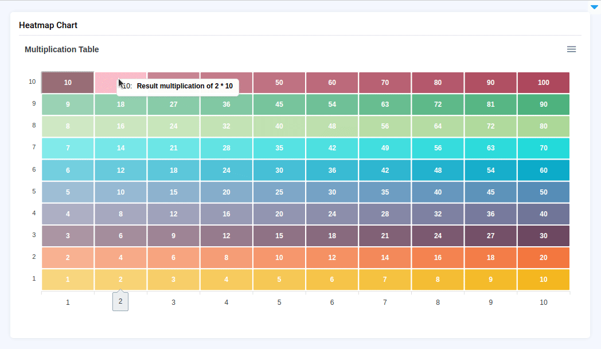Click the x-axis label 7
The image size is (601, 349).
click(385, 303)
